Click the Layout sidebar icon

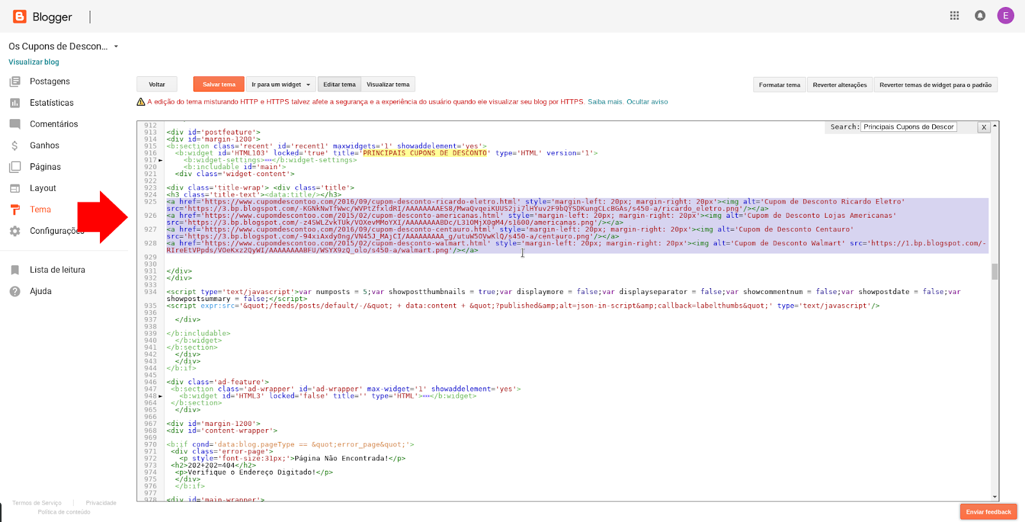click(x=15, y=188)
